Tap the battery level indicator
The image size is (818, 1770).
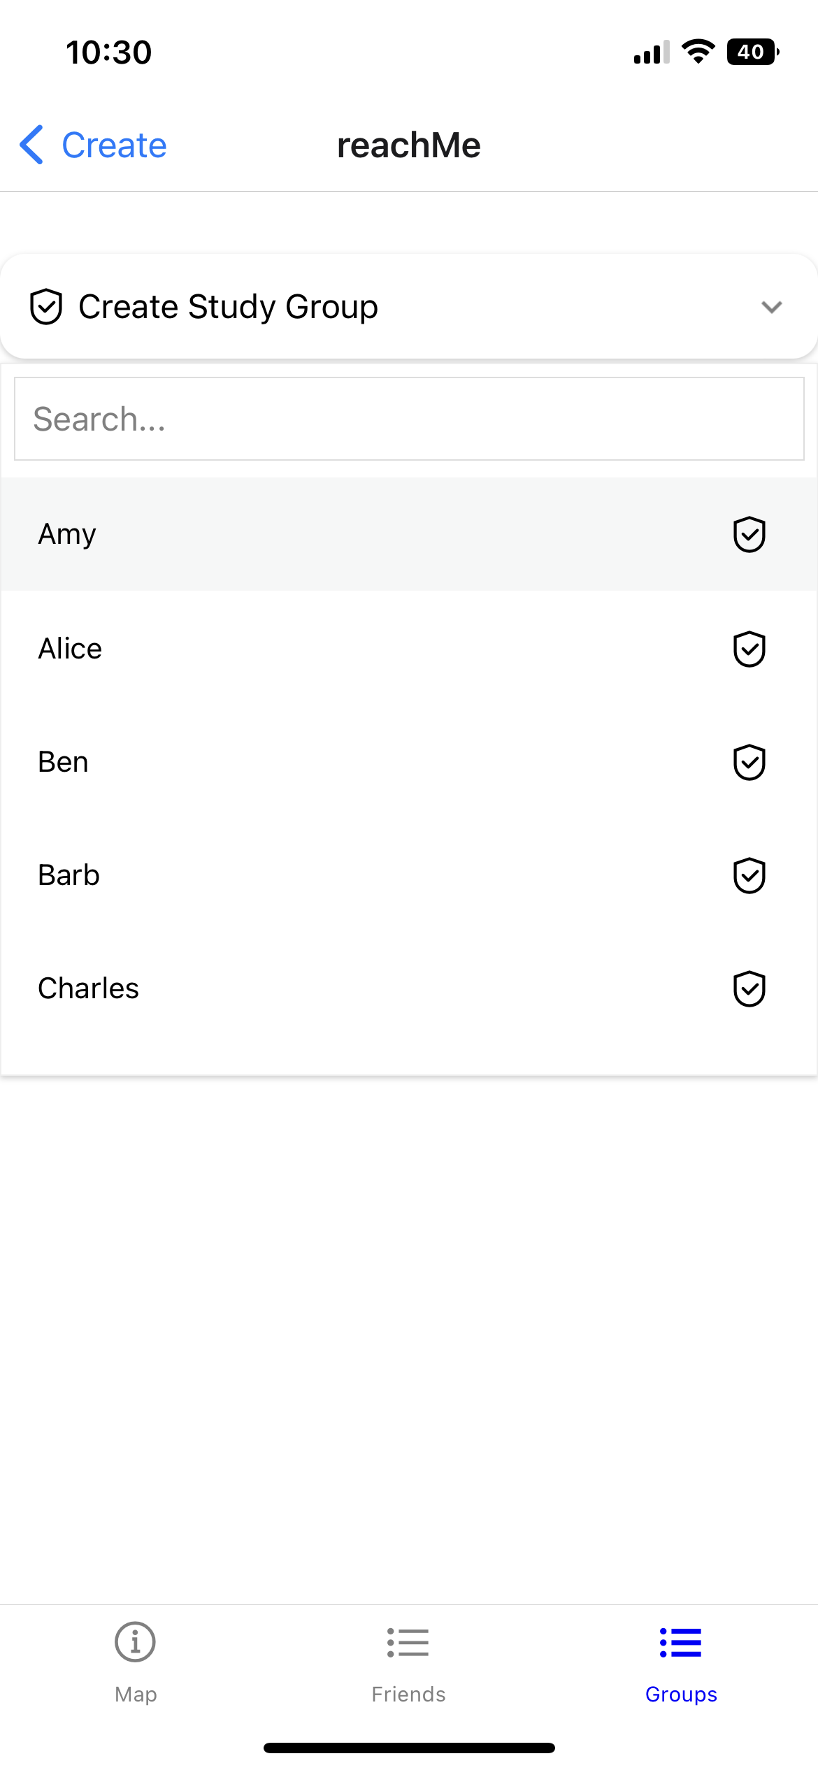coord(752,52)
